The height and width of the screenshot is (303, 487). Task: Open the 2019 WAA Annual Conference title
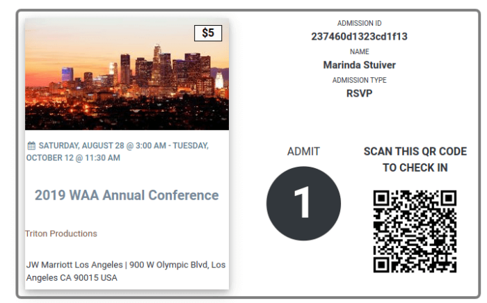pos(127,195)
